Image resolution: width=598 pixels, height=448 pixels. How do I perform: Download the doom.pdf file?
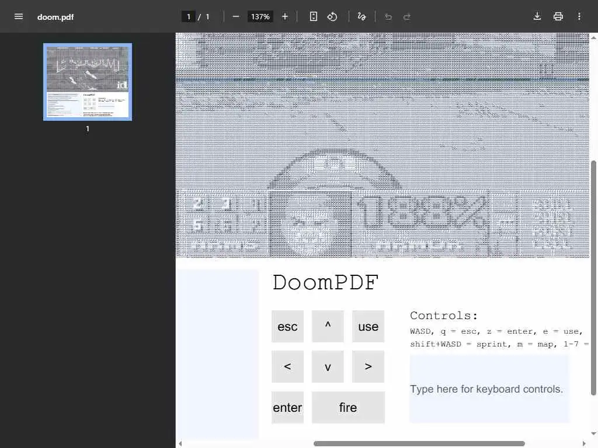pos(537,16)
